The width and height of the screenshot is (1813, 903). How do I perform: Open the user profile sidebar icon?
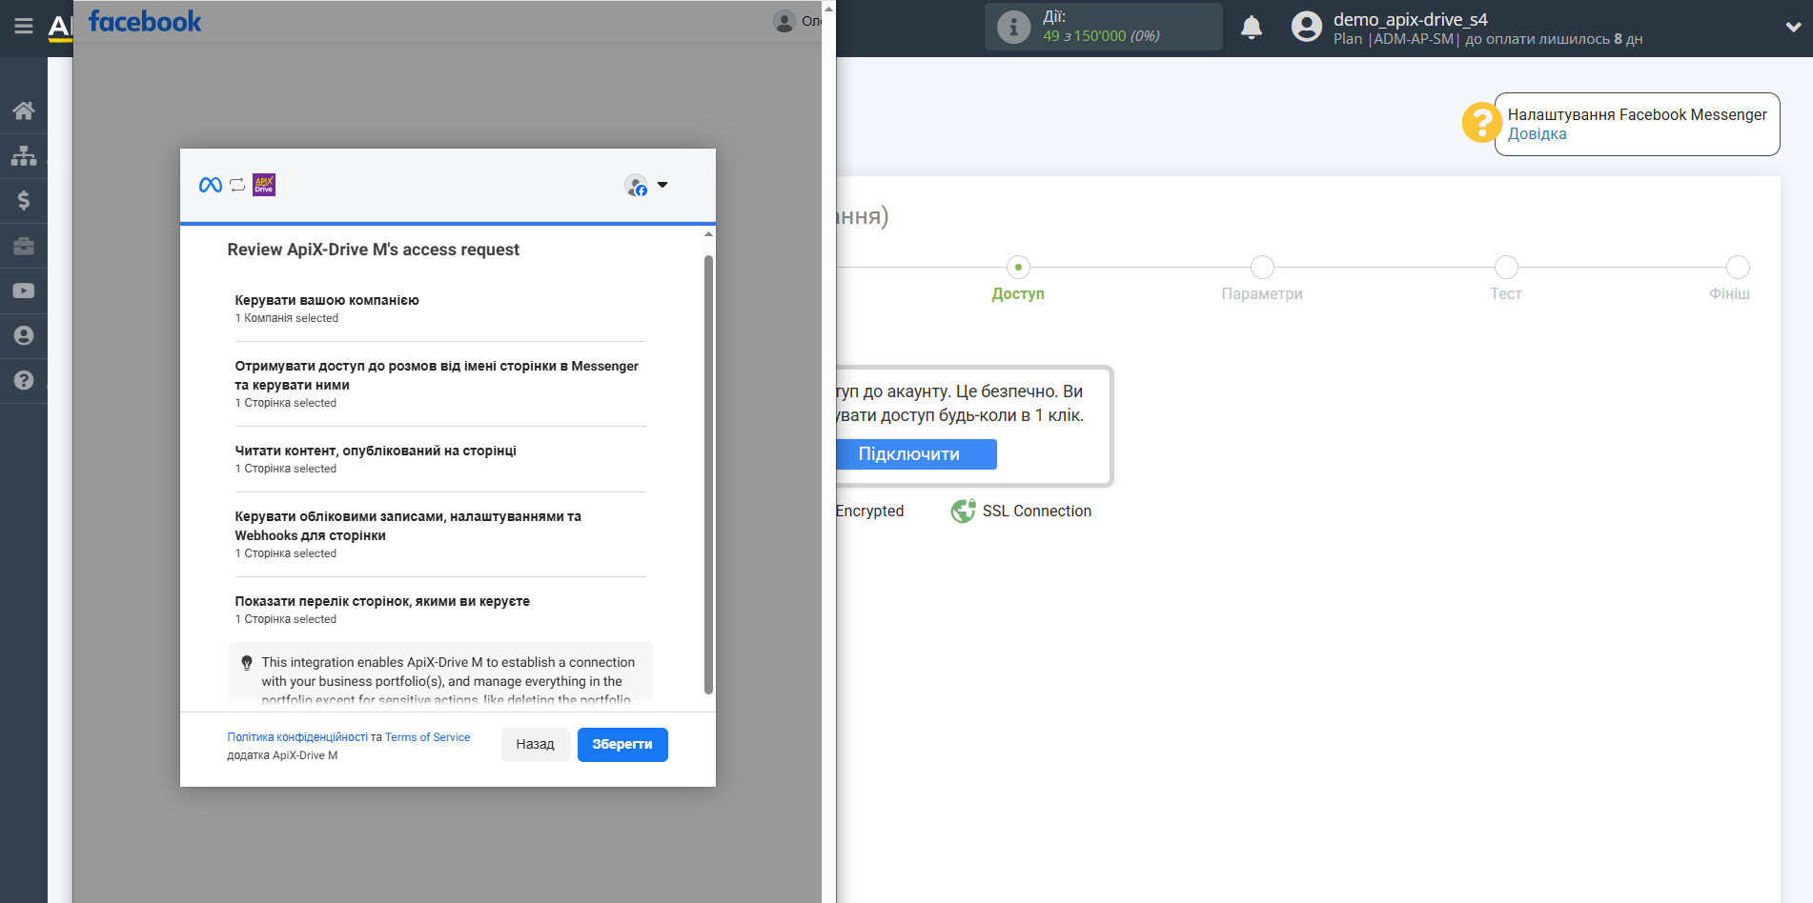point(24,335)
